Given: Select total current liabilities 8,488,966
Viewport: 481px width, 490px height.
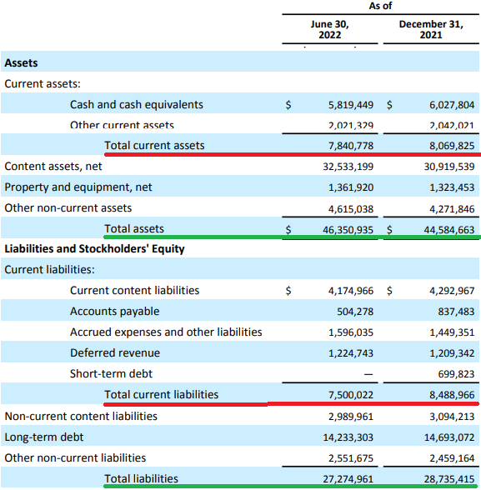Looking at the screenshot, I should click(452, 395).
